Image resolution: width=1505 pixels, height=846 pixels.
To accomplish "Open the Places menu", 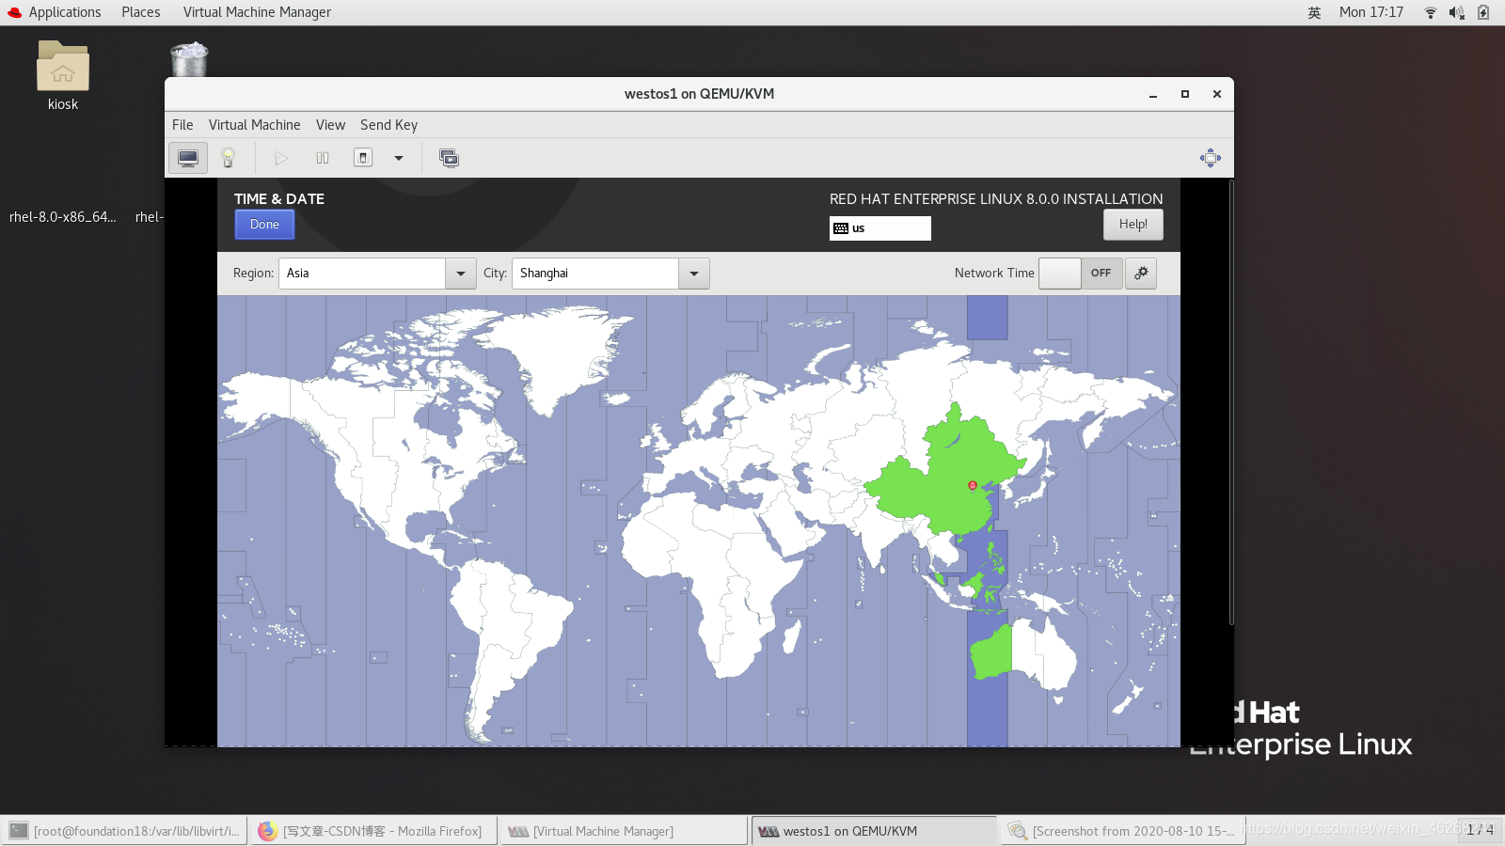I will coord(140,12).
